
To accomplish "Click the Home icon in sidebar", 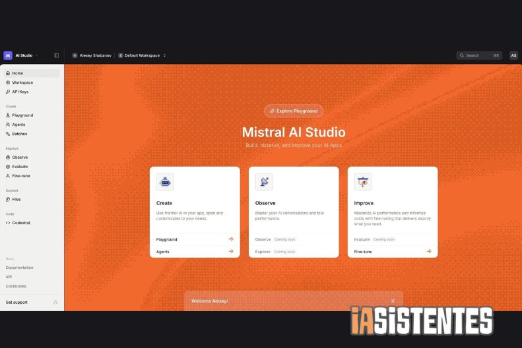I will click(8, 73).
